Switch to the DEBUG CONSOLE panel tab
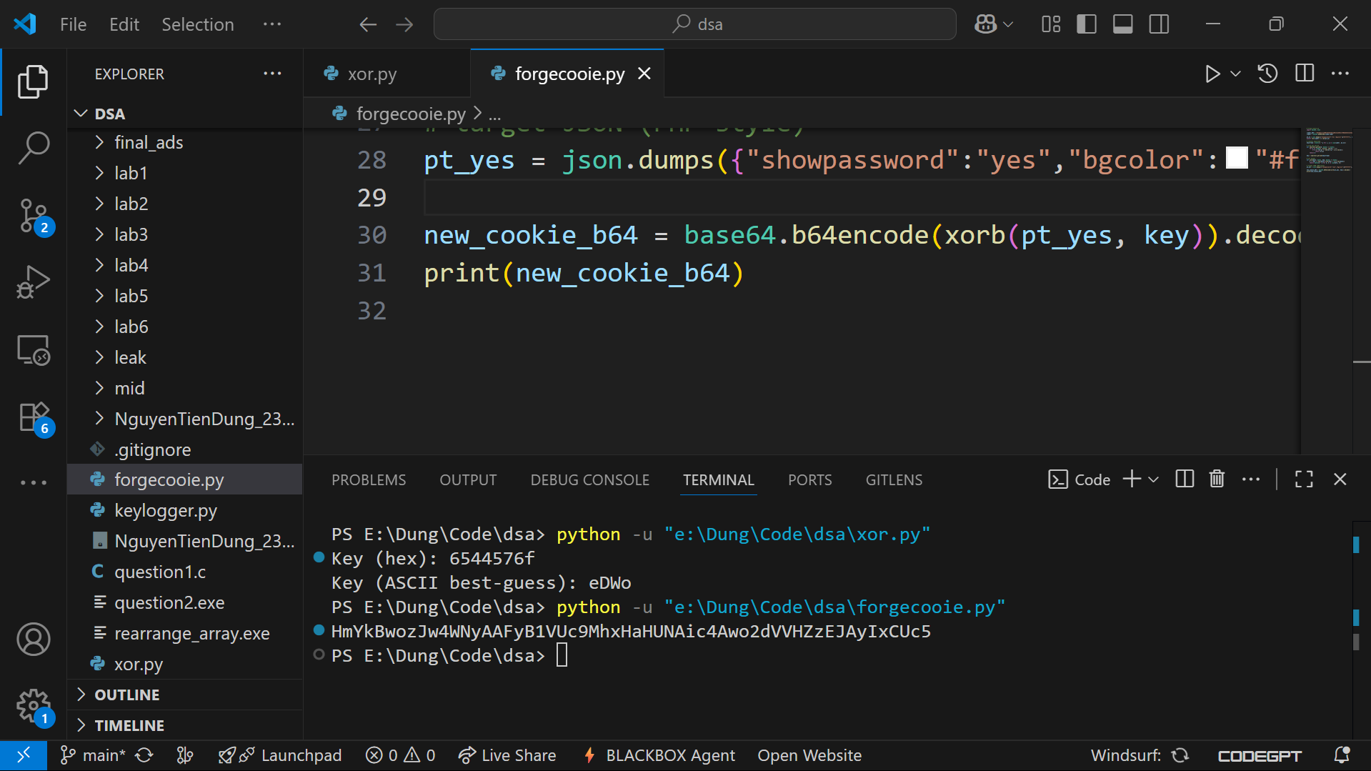1371x771 pixels. (589, 480)
